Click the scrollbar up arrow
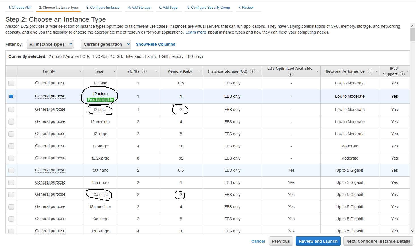The height and width of the screenshot is (248, 416). point(412,26)
